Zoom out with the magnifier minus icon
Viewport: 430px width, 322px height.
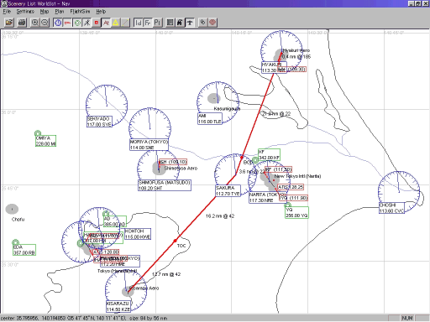click(45, 23)
